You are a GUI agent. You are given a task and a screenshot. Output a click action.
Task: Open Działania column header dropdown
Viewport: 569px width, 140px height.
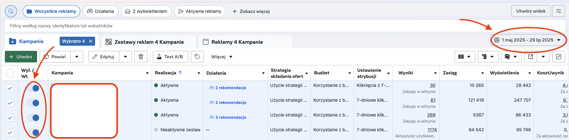(x=263, y=73)
